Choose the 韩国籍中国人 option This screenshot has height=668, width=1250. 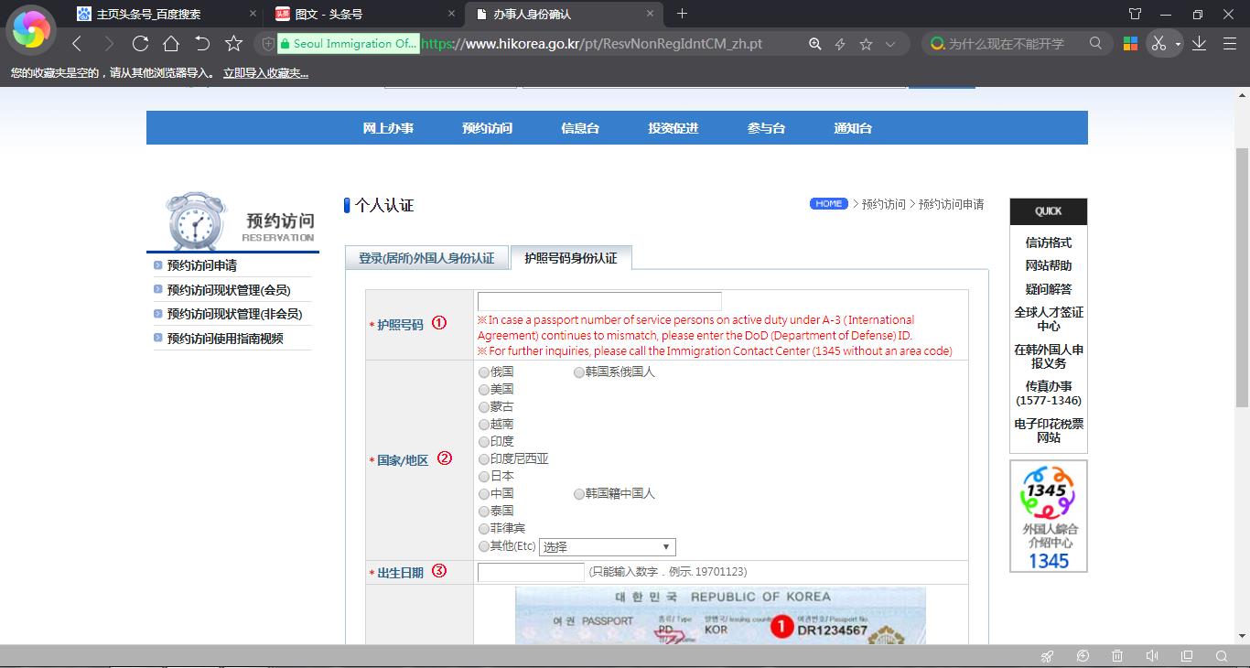pyautogui.click(x=578, y=493)
